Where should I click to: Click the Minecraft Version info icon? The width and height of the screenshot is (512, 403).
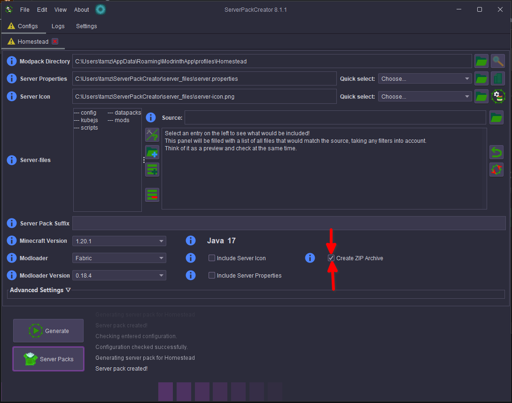pos(12,240)
